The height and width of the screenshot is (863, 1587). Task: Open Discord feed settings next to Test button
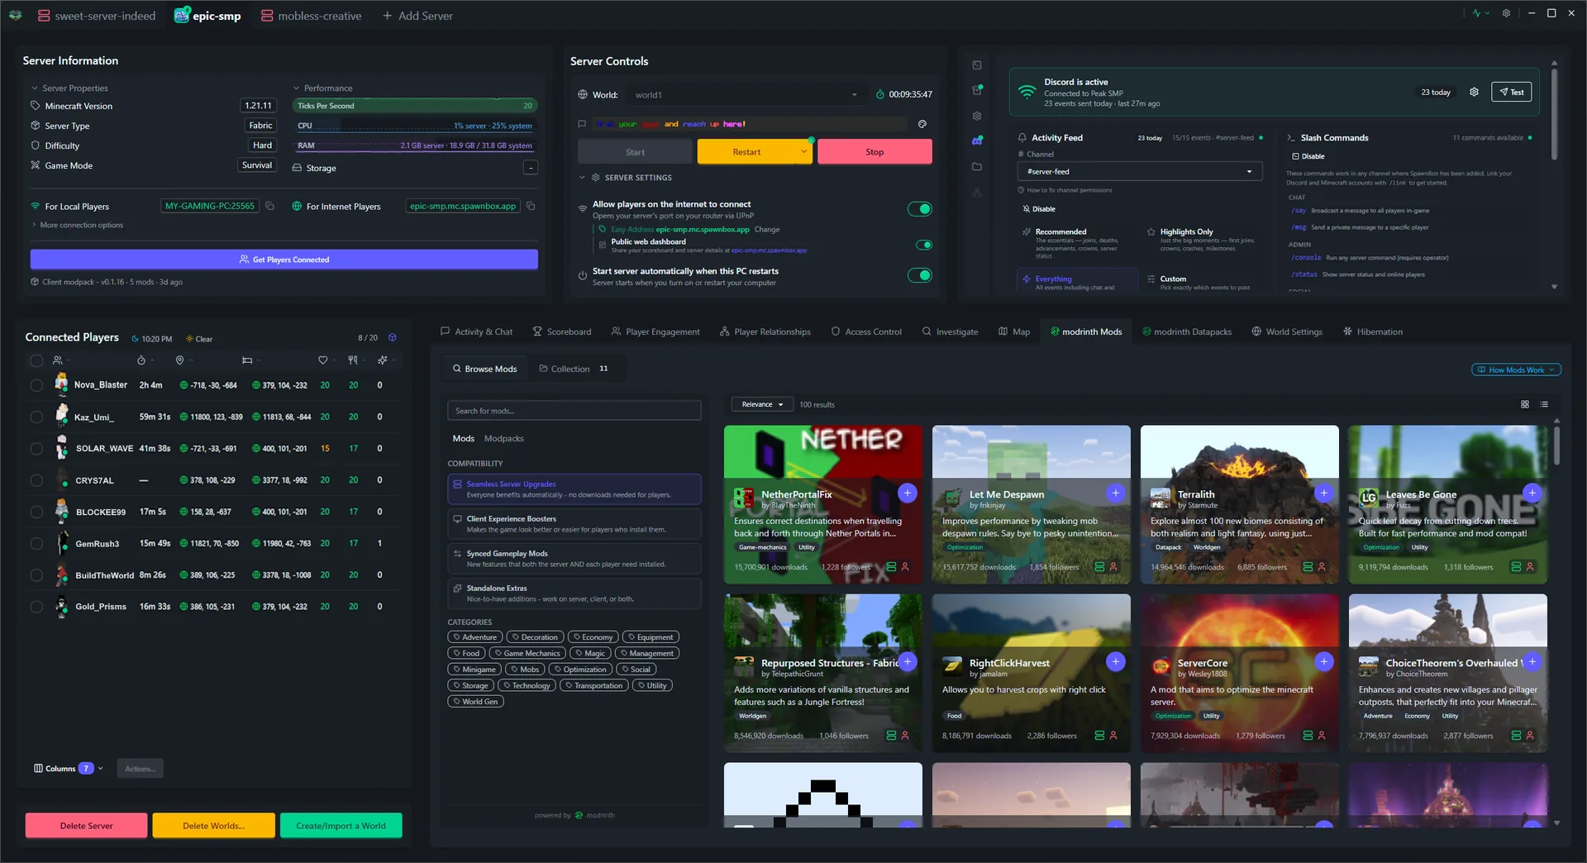(1475, 92)
